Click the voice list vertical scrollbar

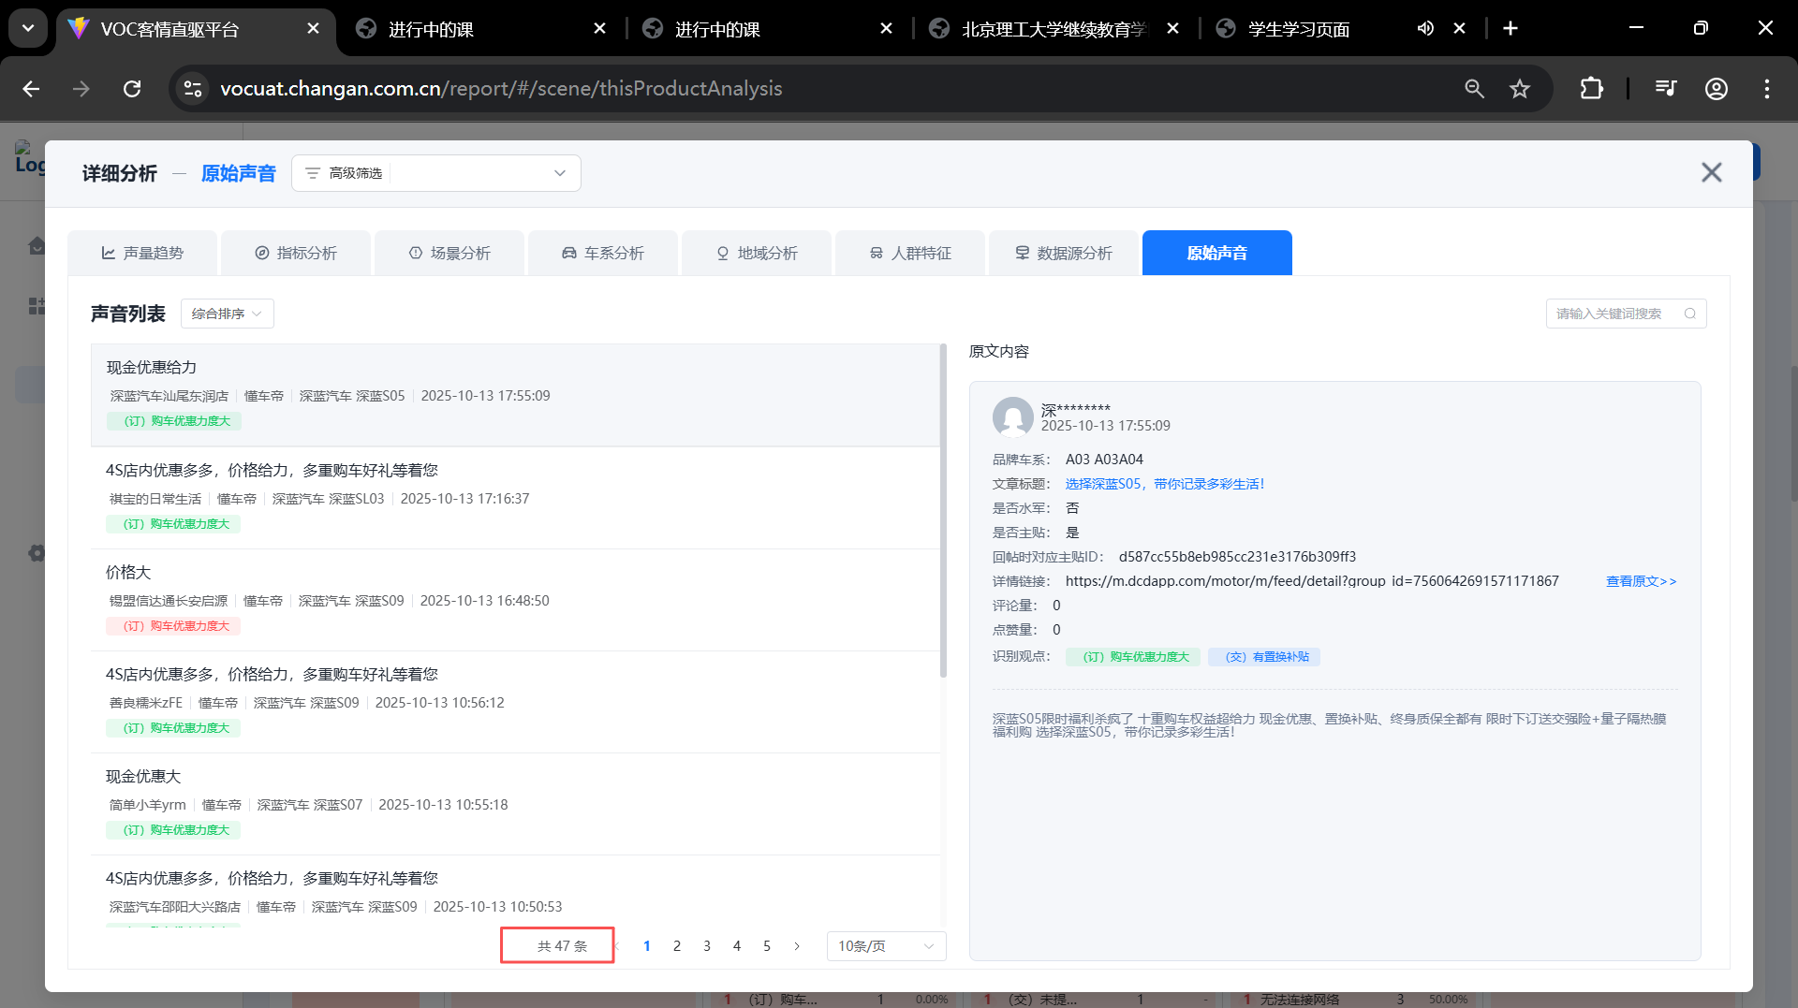click(943, 510)
